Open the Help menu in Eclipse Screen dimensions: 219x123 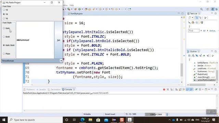coord(72,5)
